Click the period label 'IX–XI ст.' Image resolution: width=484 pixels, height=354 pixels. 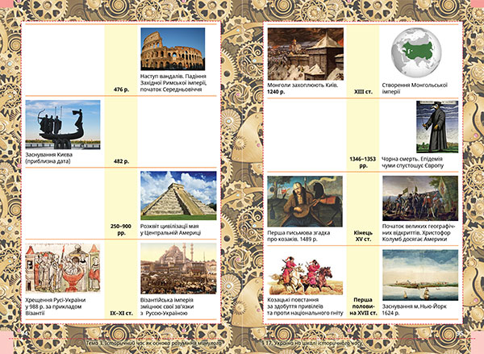click(121, 313)
